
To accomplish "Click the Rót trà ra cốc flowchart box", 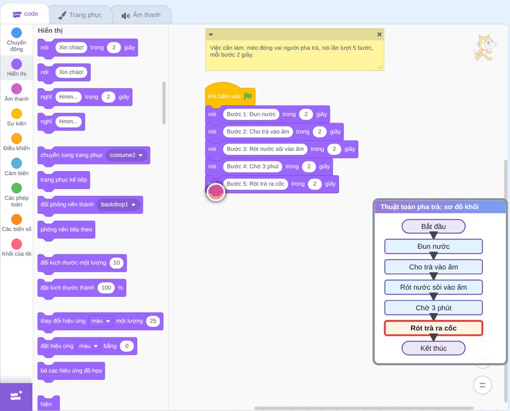I will [x=433, y=328].
